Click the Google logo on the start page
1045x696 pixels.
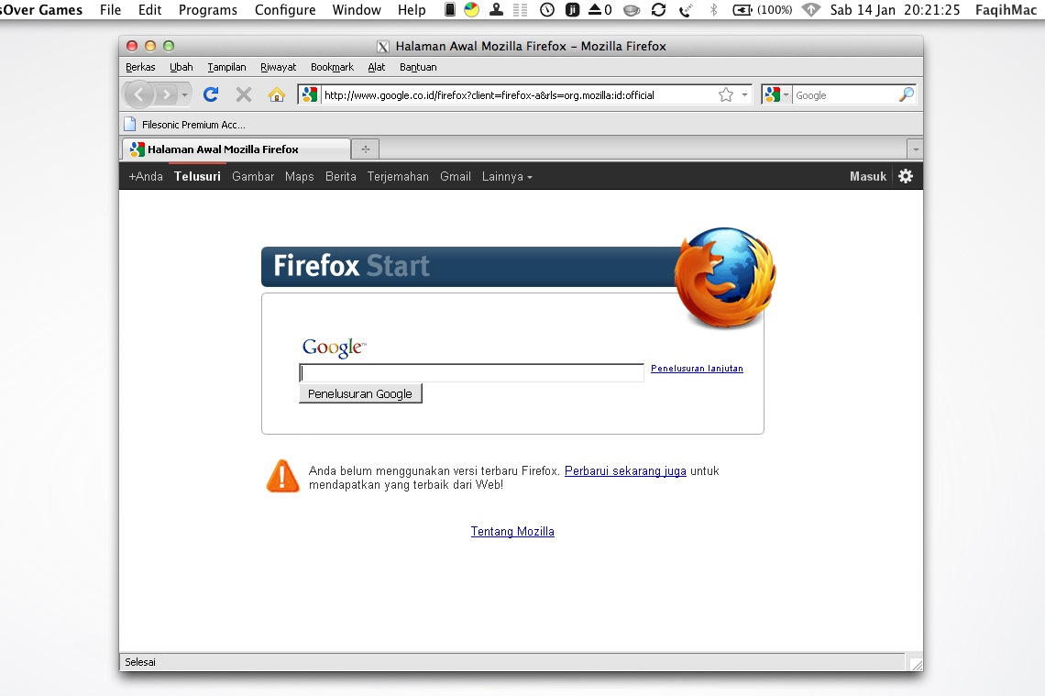(334, 348)
